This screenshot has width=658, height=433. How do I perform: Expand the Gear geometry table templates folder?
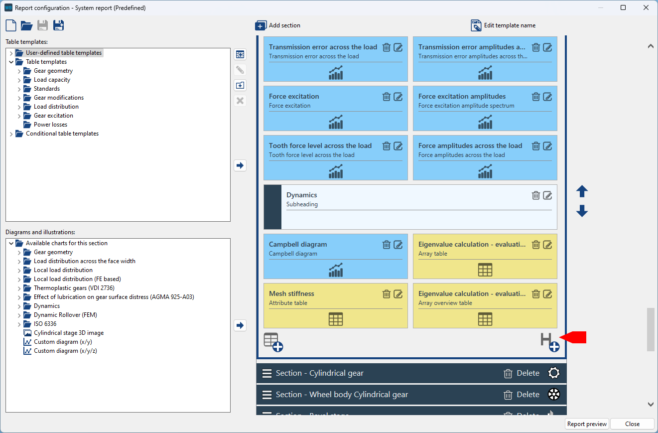(x=19, y=71)
